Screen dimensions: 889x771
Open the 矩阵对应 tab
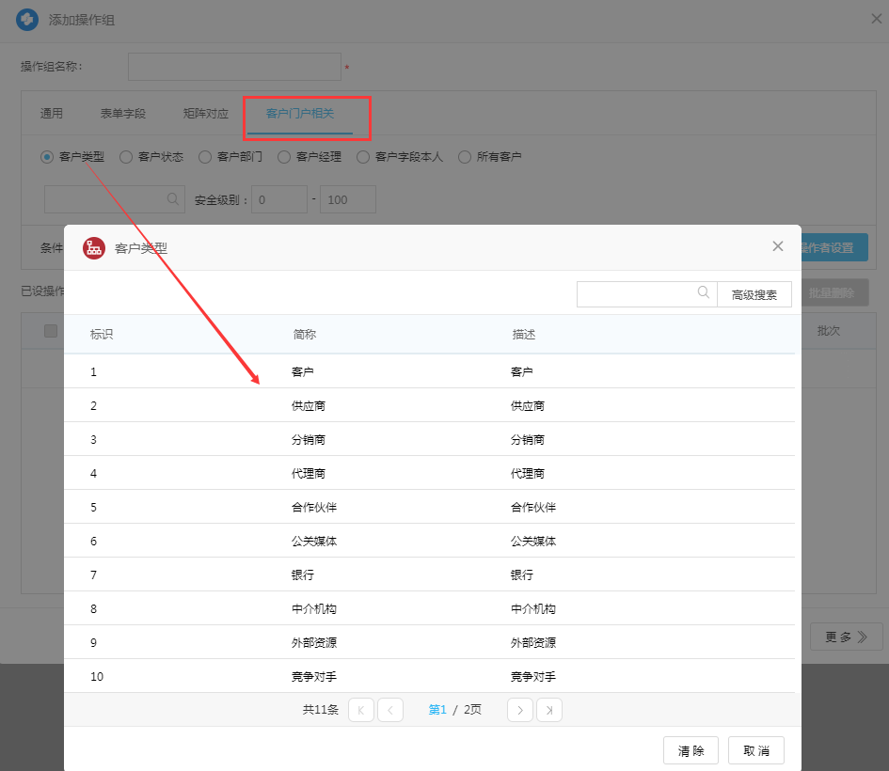(205, 114)
